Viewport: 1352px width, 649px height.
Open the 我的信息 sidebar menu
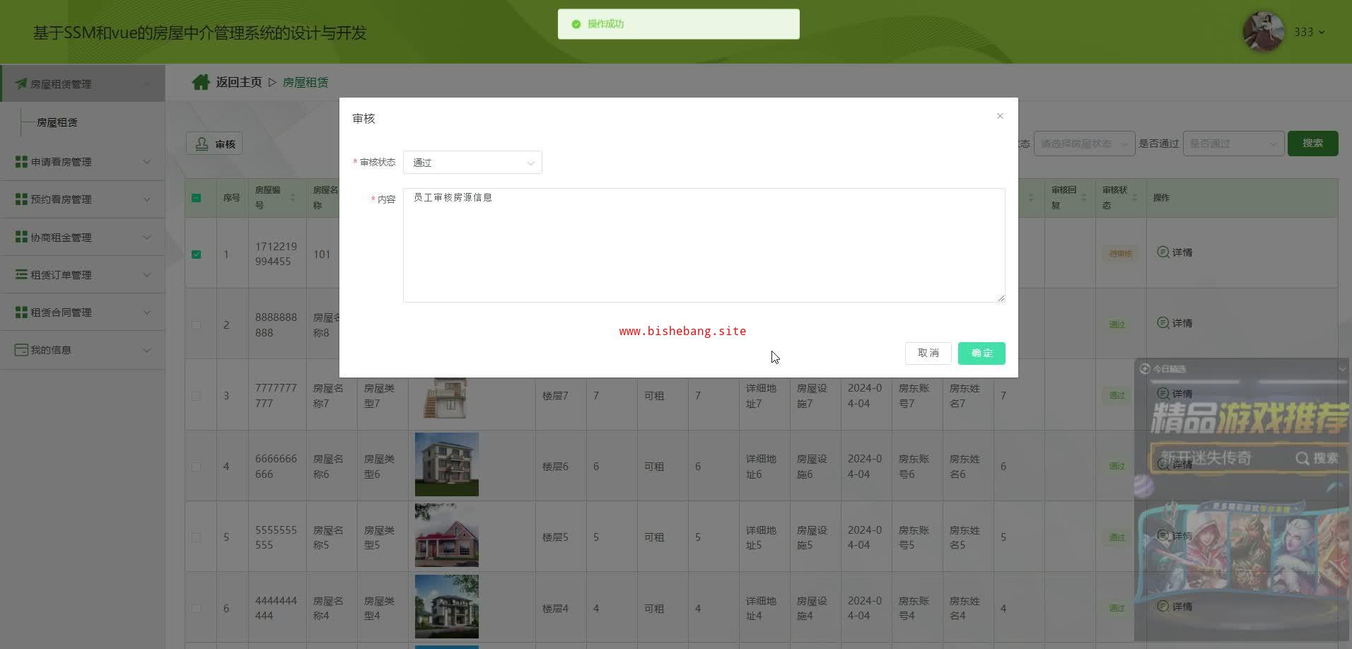click(x=83, y=350)
